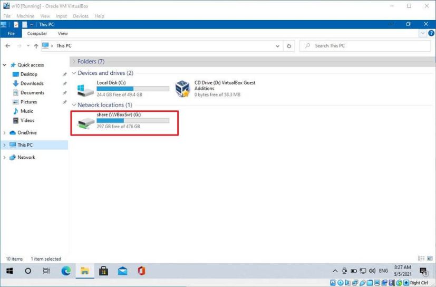The width and height of the screenshot is (436, 287).
Task: Open VirtualBox File menu
Action: point(7,16)
